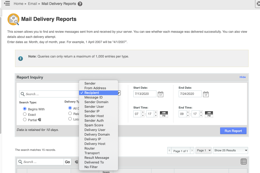260x173 pixels.
Task: Hide the Report Inquiry panel
Action: coord(243,77)
